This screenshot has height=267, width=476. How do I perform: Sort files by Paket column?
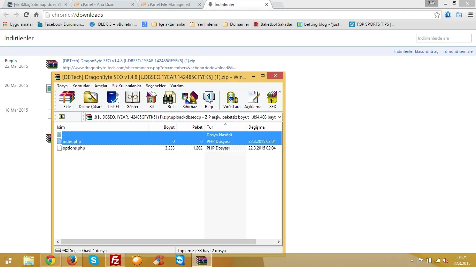coord(191,127)
